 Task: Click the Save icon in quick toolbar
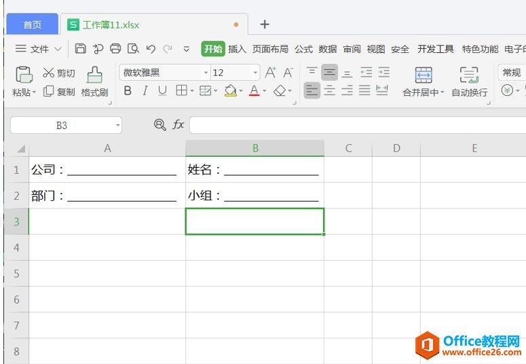click(80, 49)
